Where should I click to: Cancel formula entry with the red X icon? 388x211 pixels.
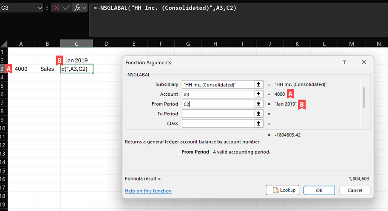coord(57,8)
